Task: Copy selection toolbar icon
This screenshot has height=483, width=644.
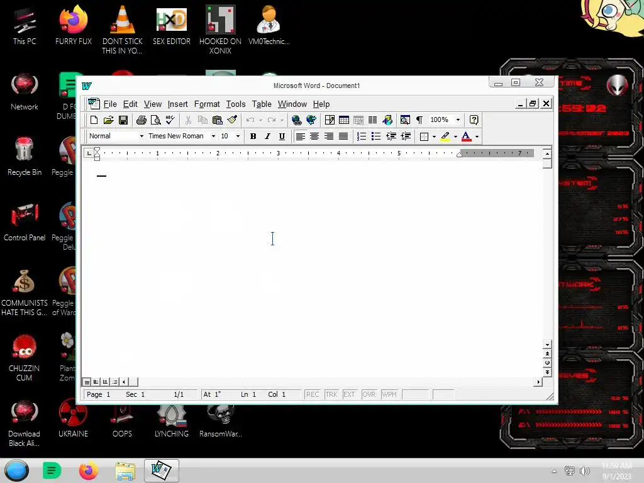Action: click(x=203, y=120)
